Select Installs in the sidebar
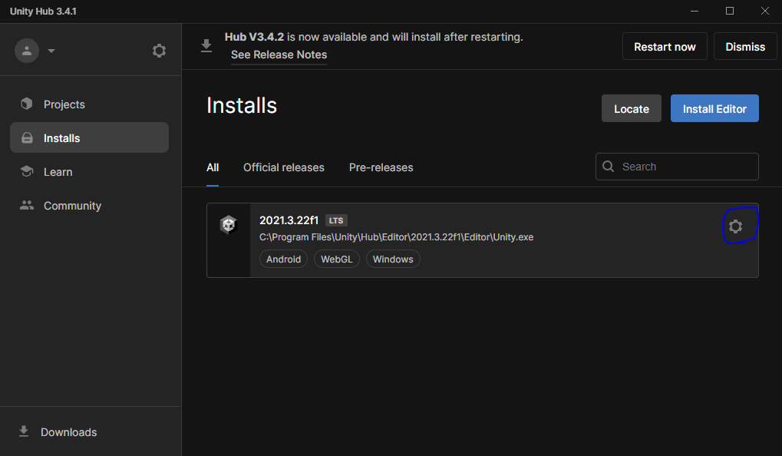The height and width of the screenshot is (456, 782). click(x=89, y=137)
